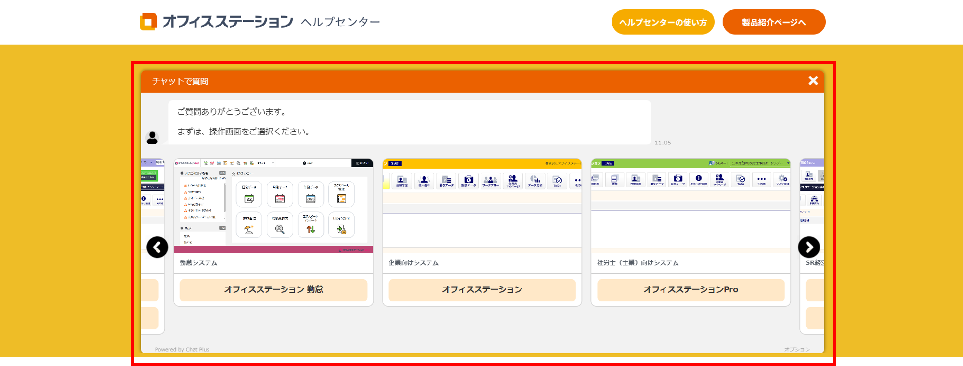Click the 企業向けシステム card label
The width and height of the screenshot is (963, 366).
pos(414,263)
